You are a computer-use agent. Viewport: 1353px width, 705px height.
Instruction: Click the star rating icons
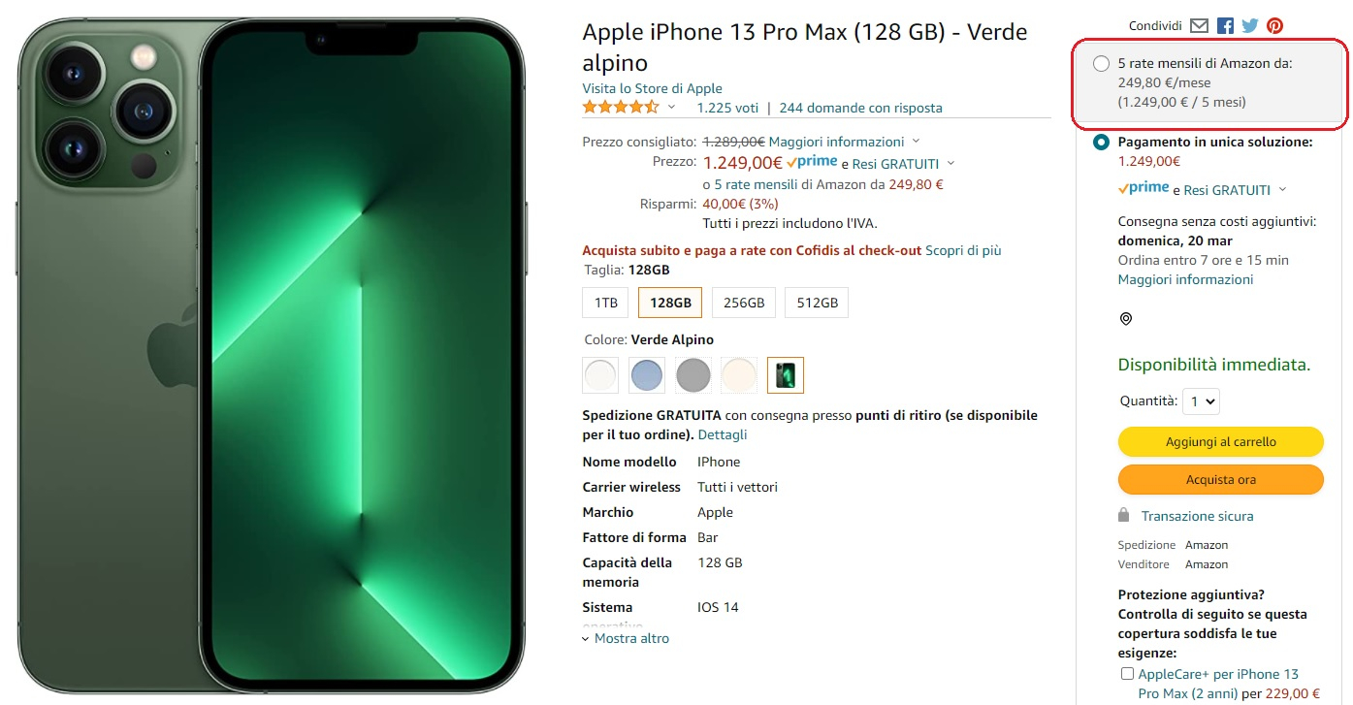(x=621, y=107)
